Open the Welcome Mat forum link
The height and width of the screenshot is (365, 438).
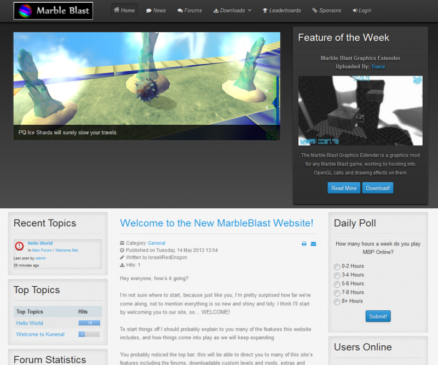[66, 250]
